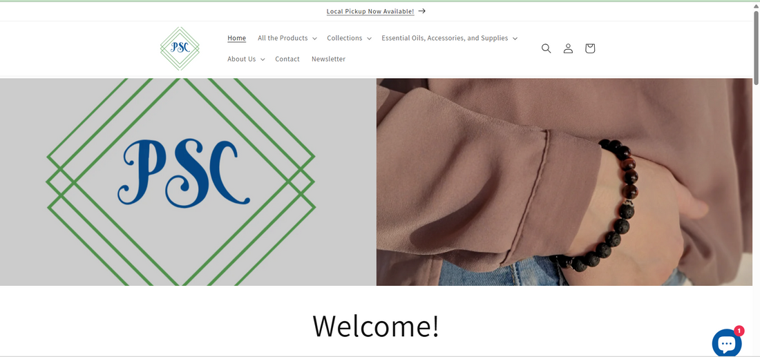
Task: Open the search magnifier icon
Action: click(547, 48)
